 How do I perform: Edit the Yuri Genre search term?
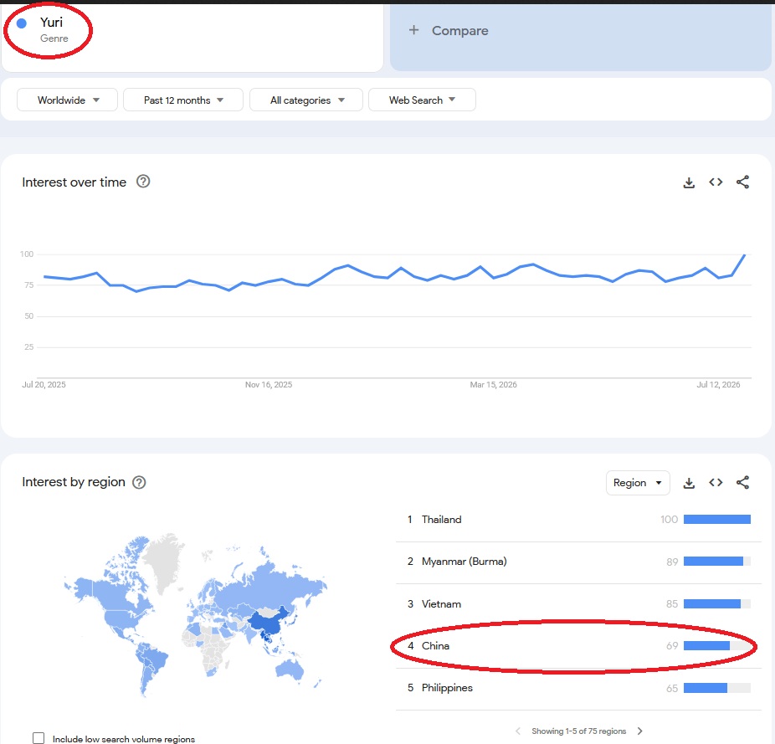(x=192, y=37)
